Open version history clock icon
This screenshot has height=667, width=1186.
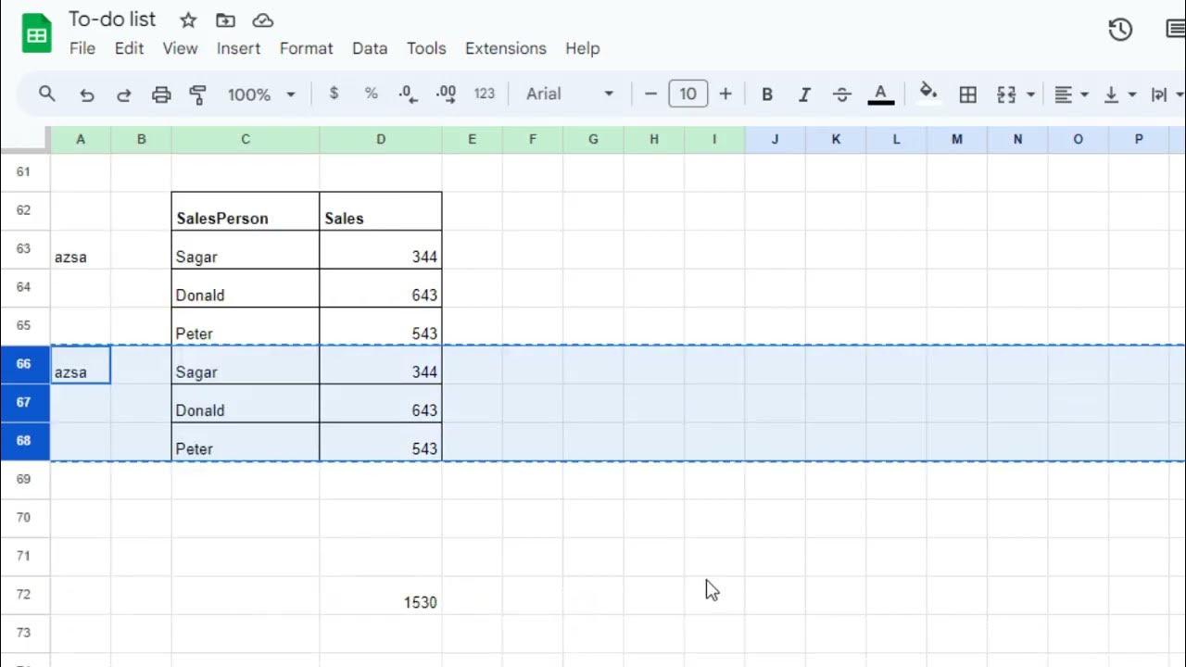coord(1120,30)
